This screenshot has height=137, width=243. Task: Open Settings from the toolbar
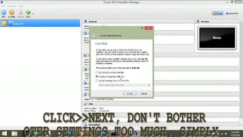pos(12,14)
